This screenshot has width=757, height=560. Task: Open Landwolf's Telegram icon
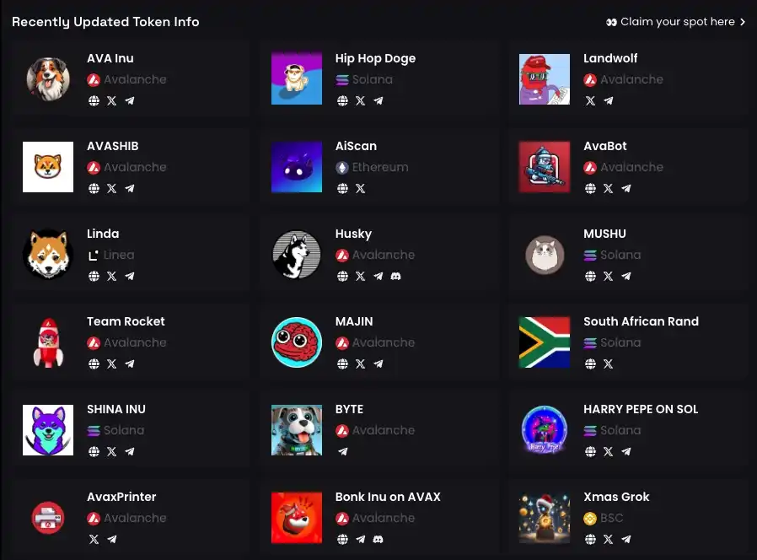609,100
